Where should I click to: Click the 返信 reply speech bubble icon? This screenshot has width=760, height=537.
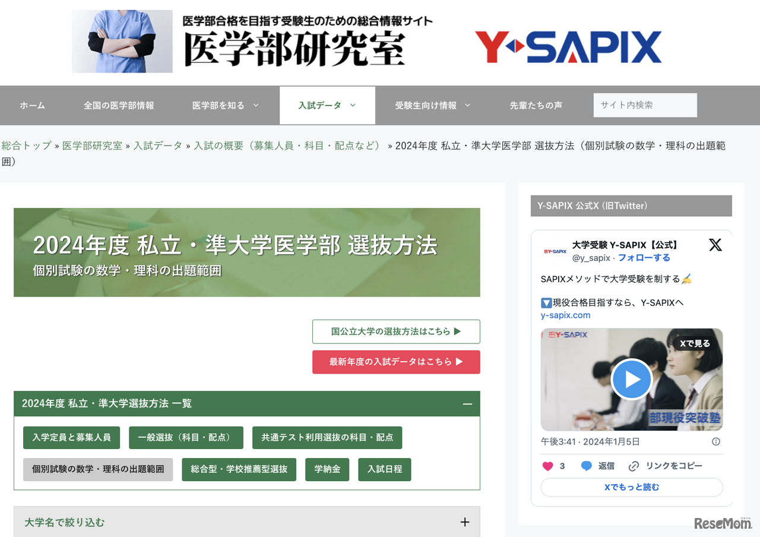click(x=584, y=466)
